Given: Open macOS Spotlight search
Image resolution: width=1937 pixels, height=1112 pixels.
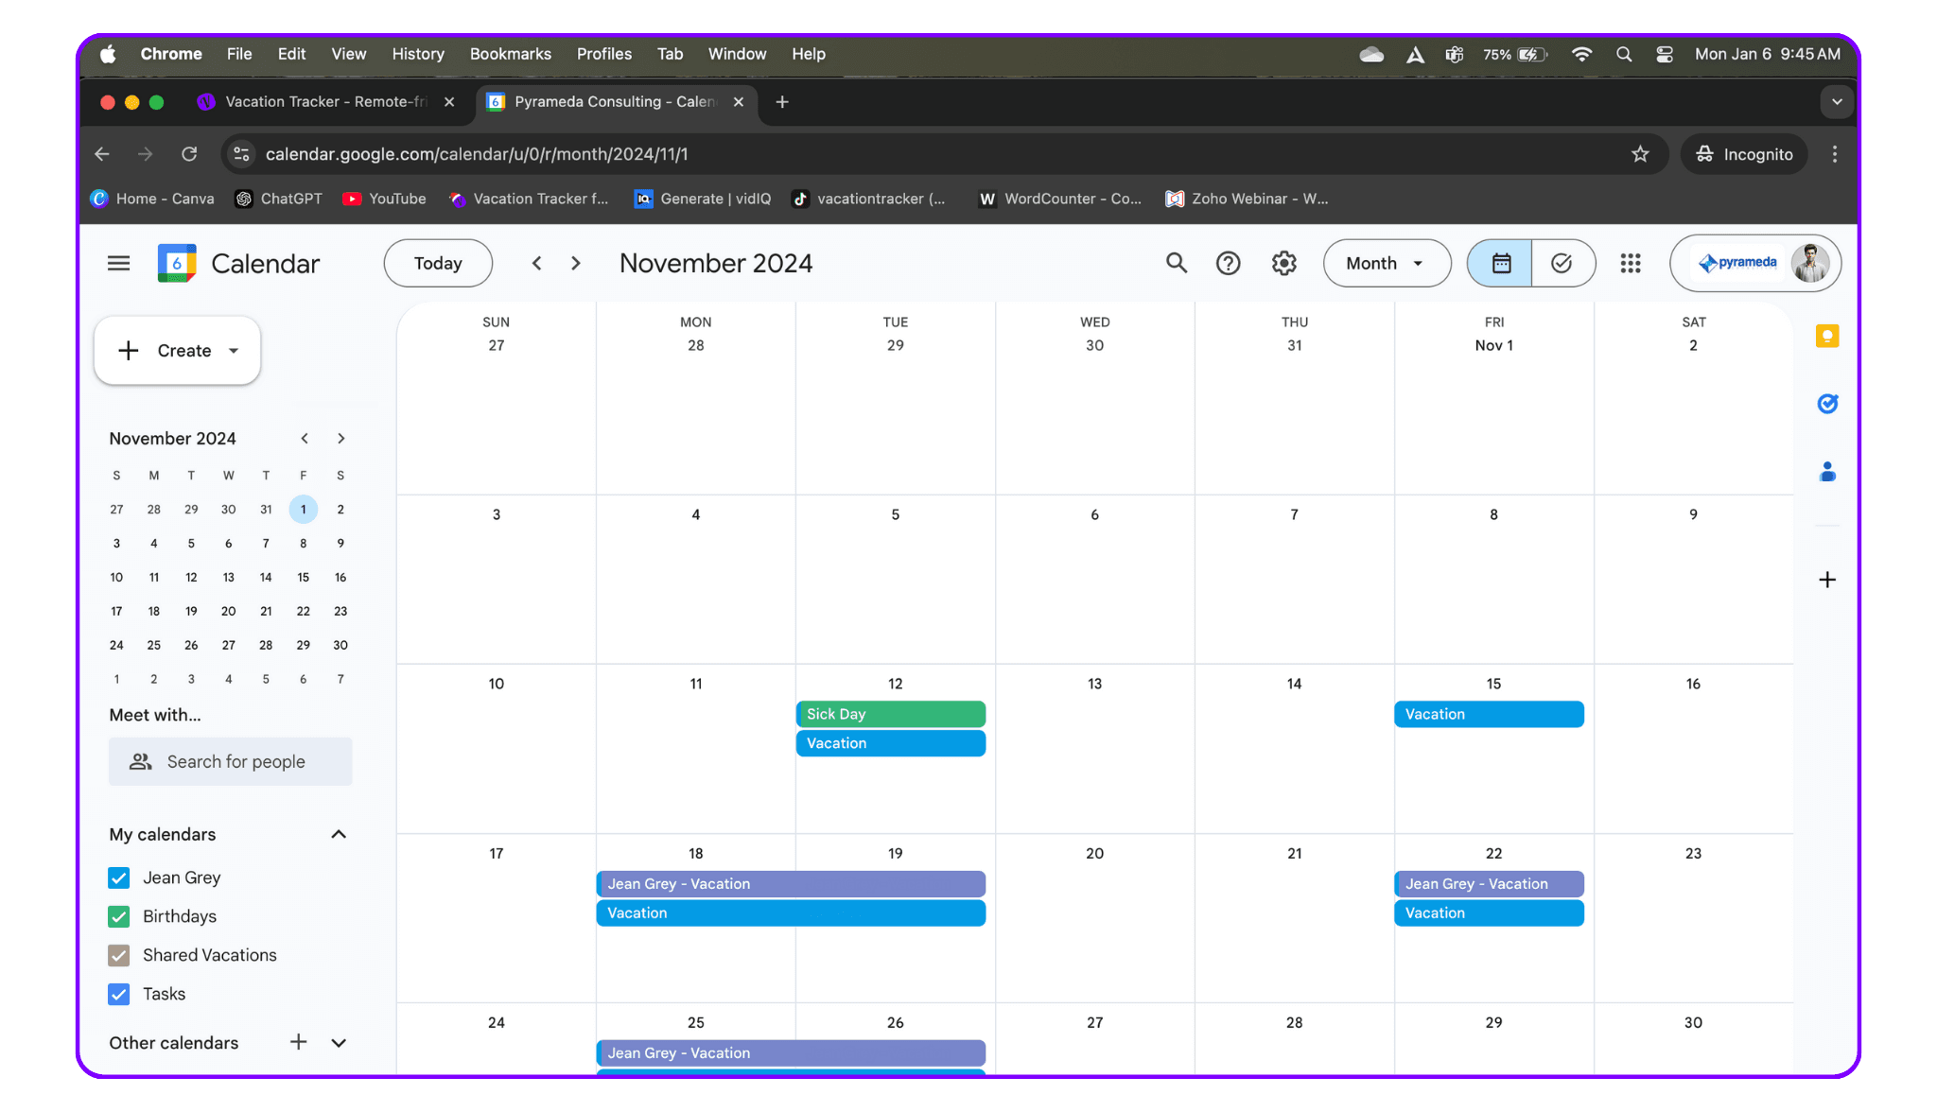Looking at the screenshot, I should click(1624, 54).
